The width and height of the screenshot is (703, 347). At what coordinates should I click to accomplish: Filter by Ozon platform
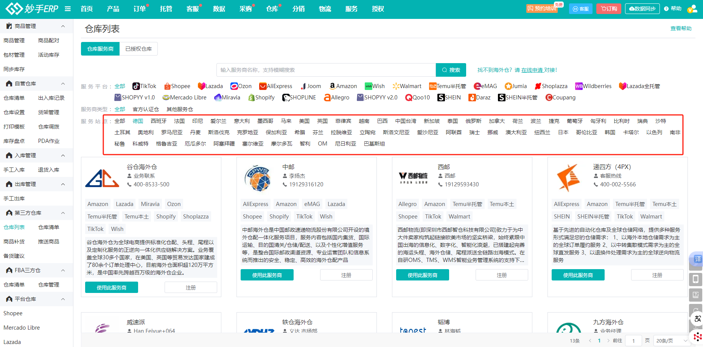(x=241, y=86)
